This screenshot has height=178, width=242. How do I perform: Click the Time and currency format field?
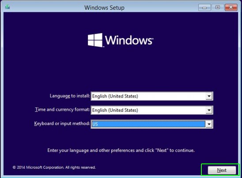tap(152, 110)
